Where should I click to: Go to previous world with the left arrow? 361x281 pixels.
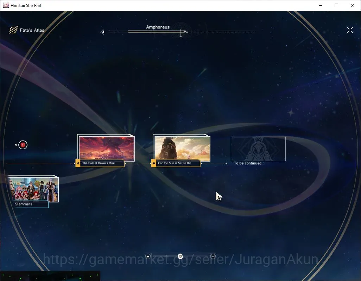102,32
